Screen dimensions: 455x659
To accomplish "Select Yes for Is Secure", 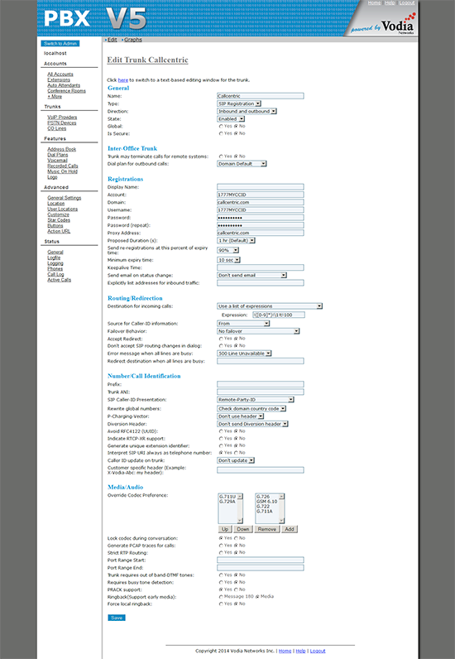I will click(x=221, y=133).
